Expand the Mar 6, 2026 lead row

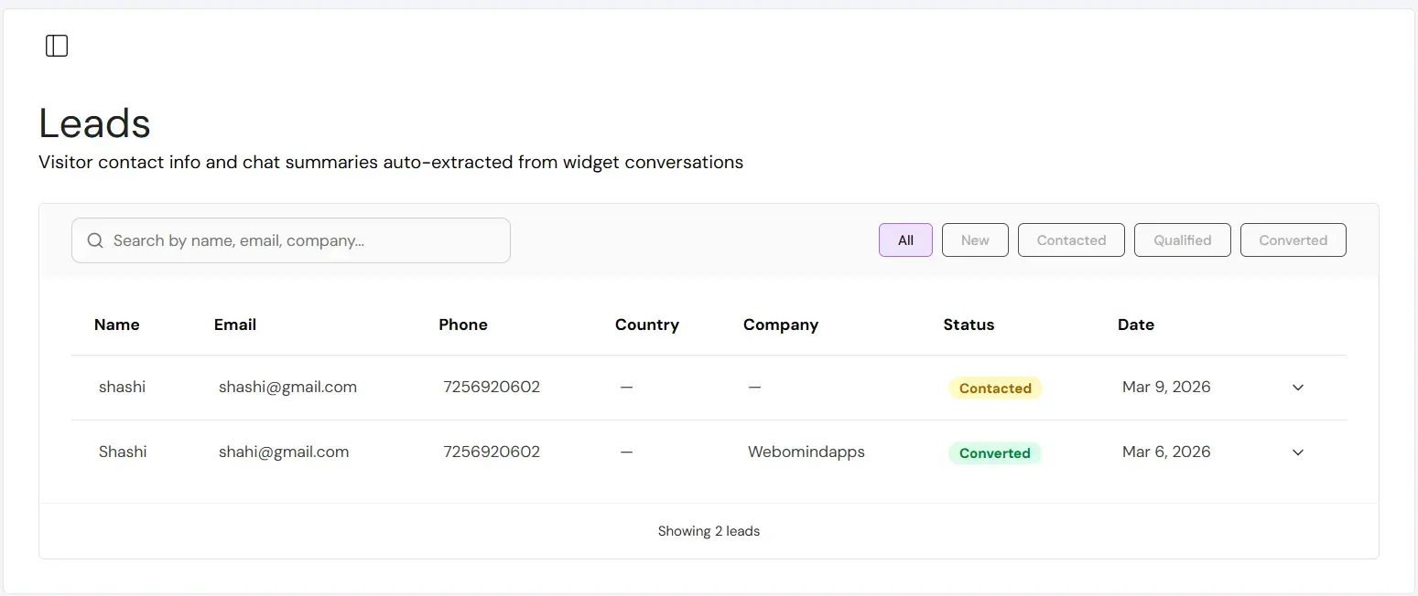(x=1297, y=452)
